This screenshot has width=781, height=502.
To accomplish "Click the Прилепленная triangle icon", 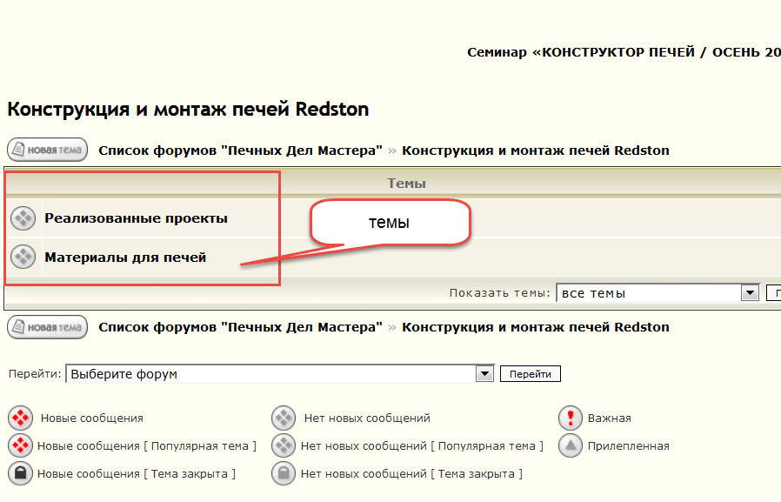I will tap(570, 446).
